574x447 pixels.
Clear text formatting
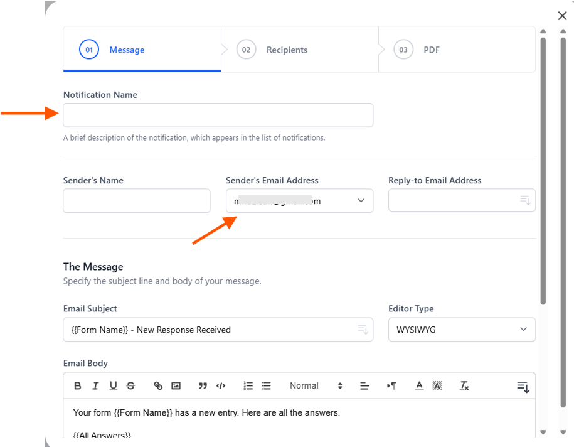pos(464,385)
